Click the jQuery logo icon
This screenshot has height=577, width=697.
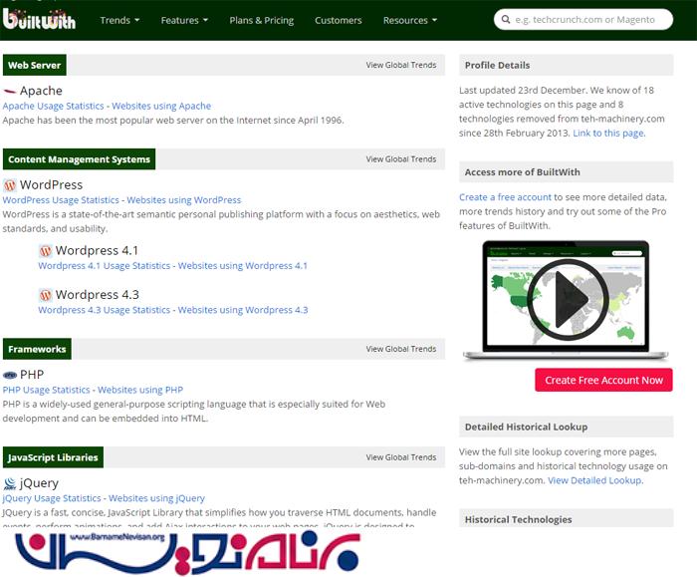tap(9, 483)
